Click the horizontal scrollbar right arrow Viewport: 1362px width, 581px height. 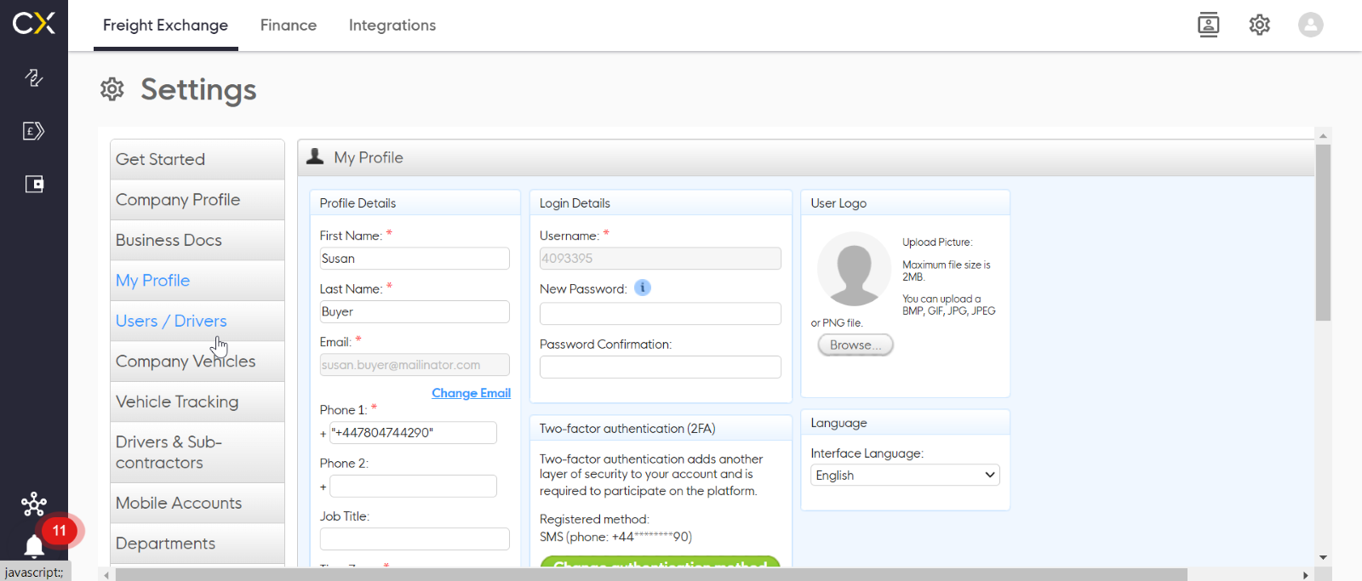[x=1306, y=575]
